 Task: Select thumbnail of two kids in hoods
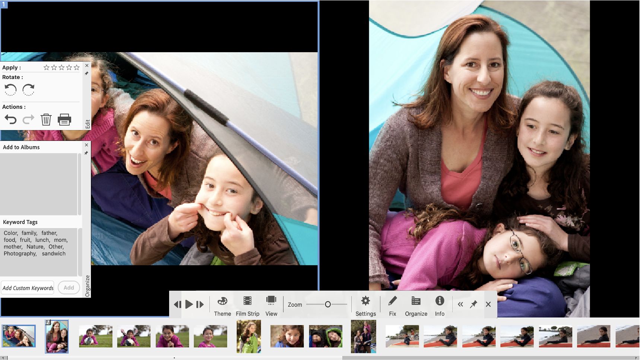click(x=326, y=336)
